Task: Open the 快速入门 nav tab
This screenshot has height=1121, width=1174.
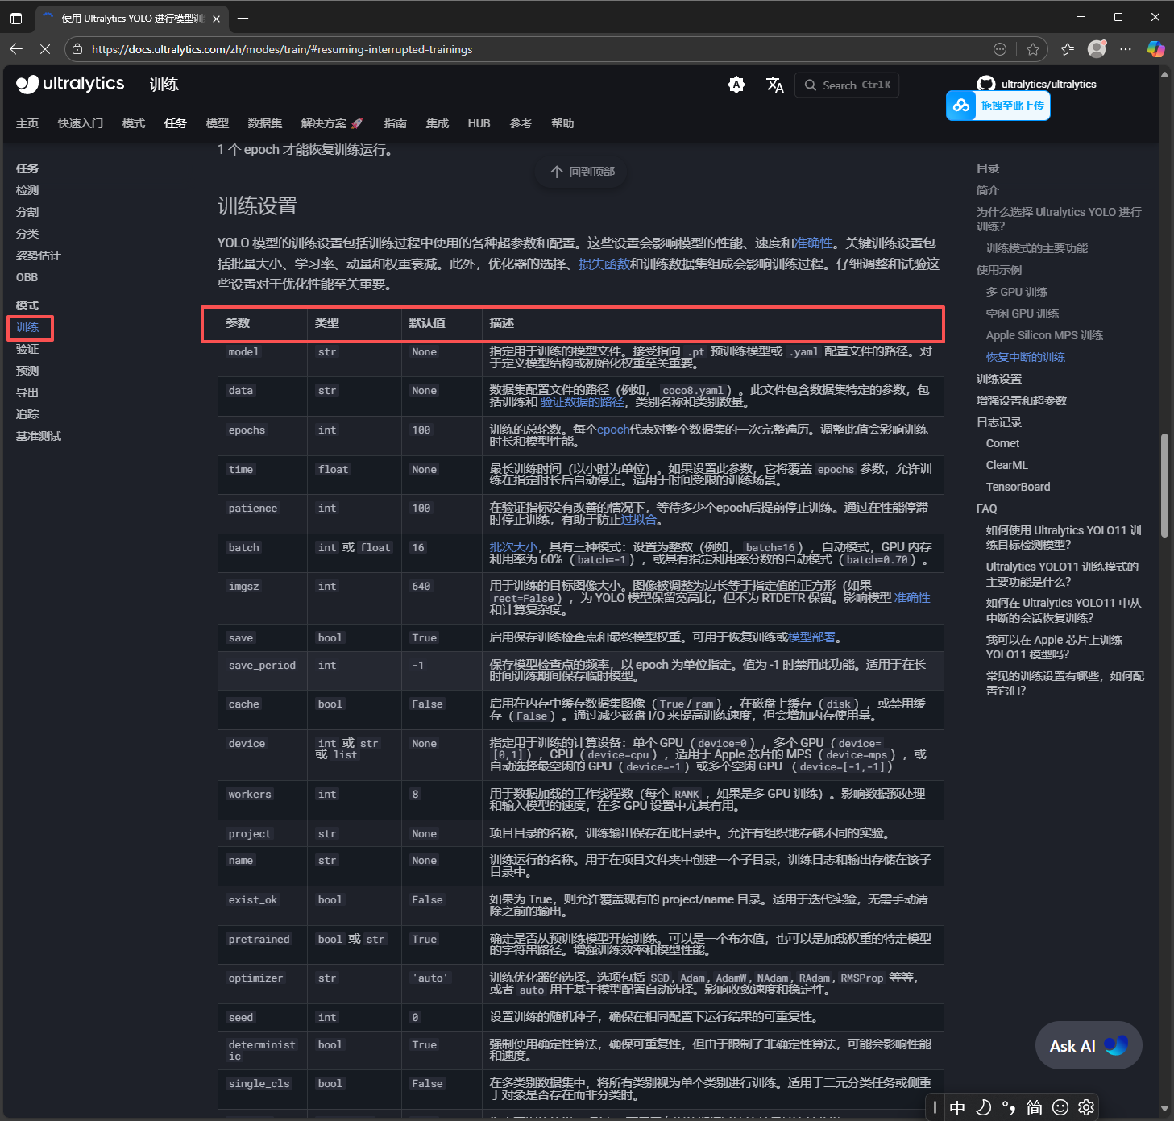Action: [x=81, y=123]
